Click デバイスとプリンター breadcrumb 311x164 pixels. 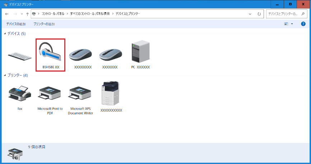click(x=128, y=14)
